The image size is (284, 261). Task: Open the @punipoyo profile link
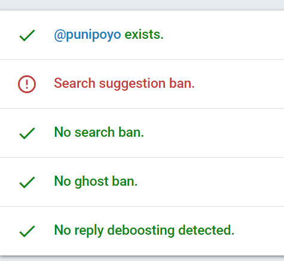pos(87,35)
